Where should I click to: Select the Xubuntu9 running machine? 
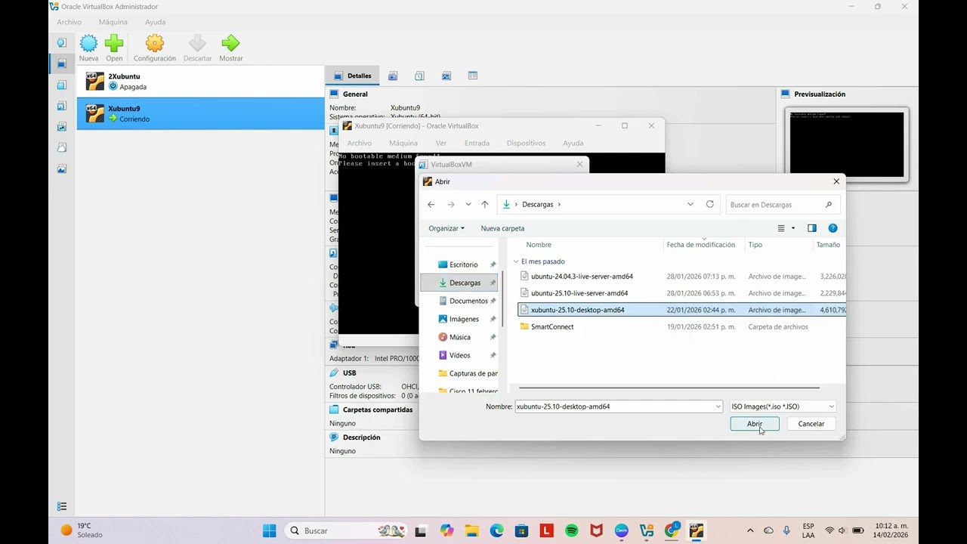click(x=200, y=113)
